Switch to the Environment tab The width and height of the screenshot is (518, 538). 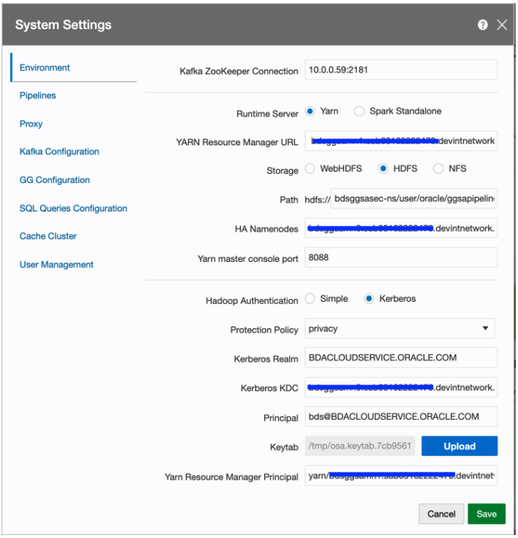[44, 68]
